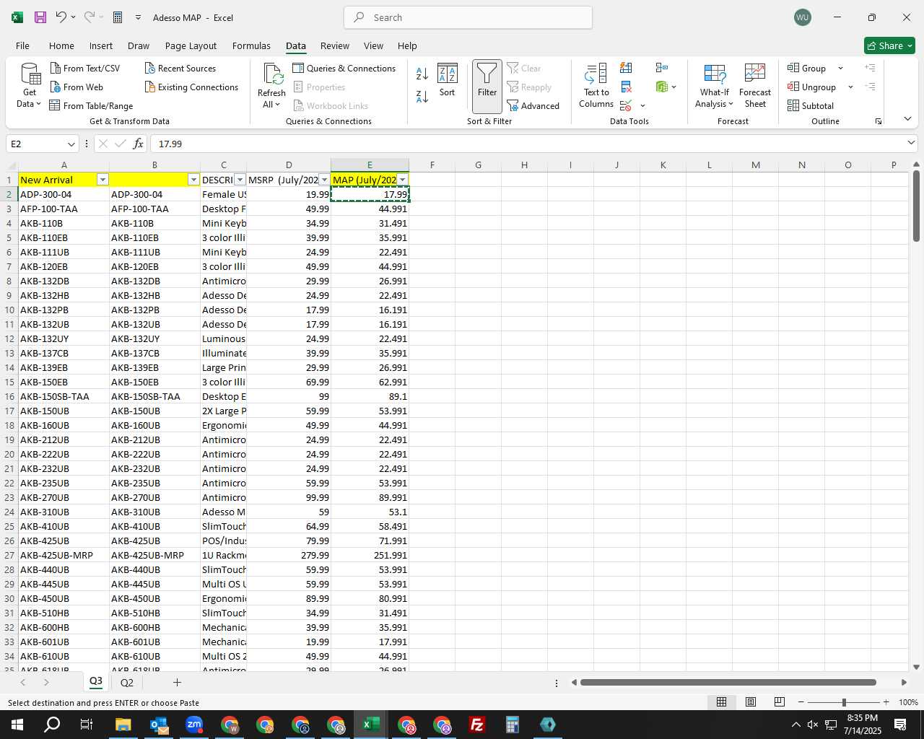Open the File menu
Viewport: 924px width, 739px height.
click(x=22, y=45)
